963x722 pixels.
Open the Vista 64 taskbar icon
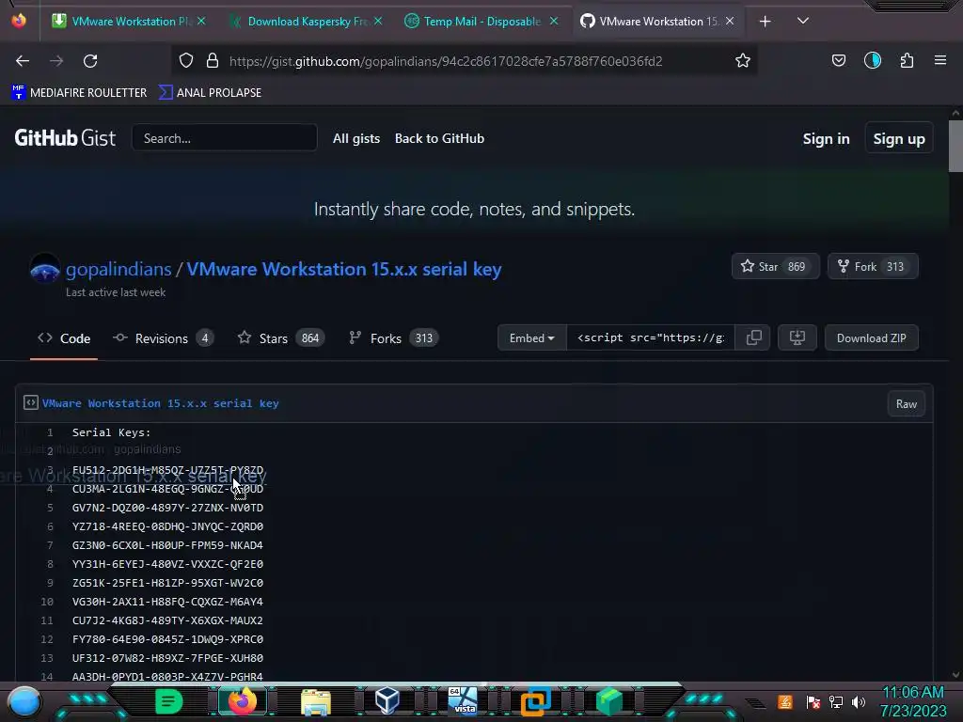(x=463, y=701)
